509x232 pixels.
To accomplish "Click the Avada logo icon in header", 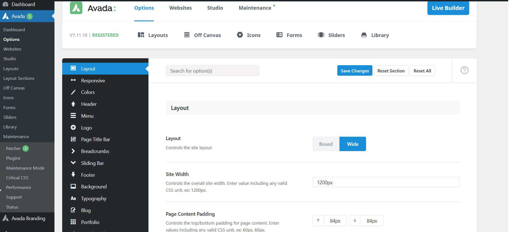I will pos(76,8).
